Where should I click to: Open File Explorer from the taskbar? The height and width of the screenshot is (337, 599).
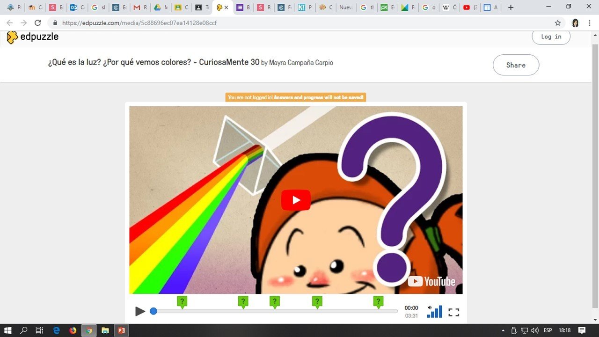tap(105, 330)
